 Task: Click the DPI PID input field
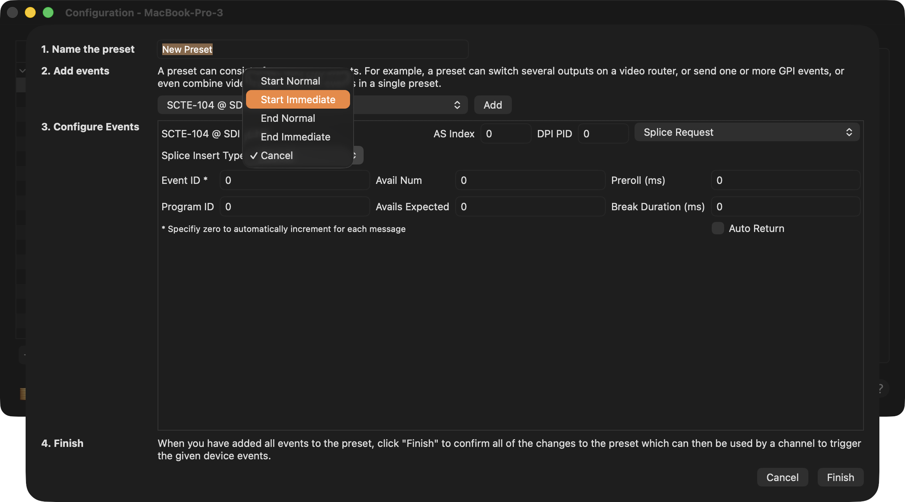click(603, 134)
